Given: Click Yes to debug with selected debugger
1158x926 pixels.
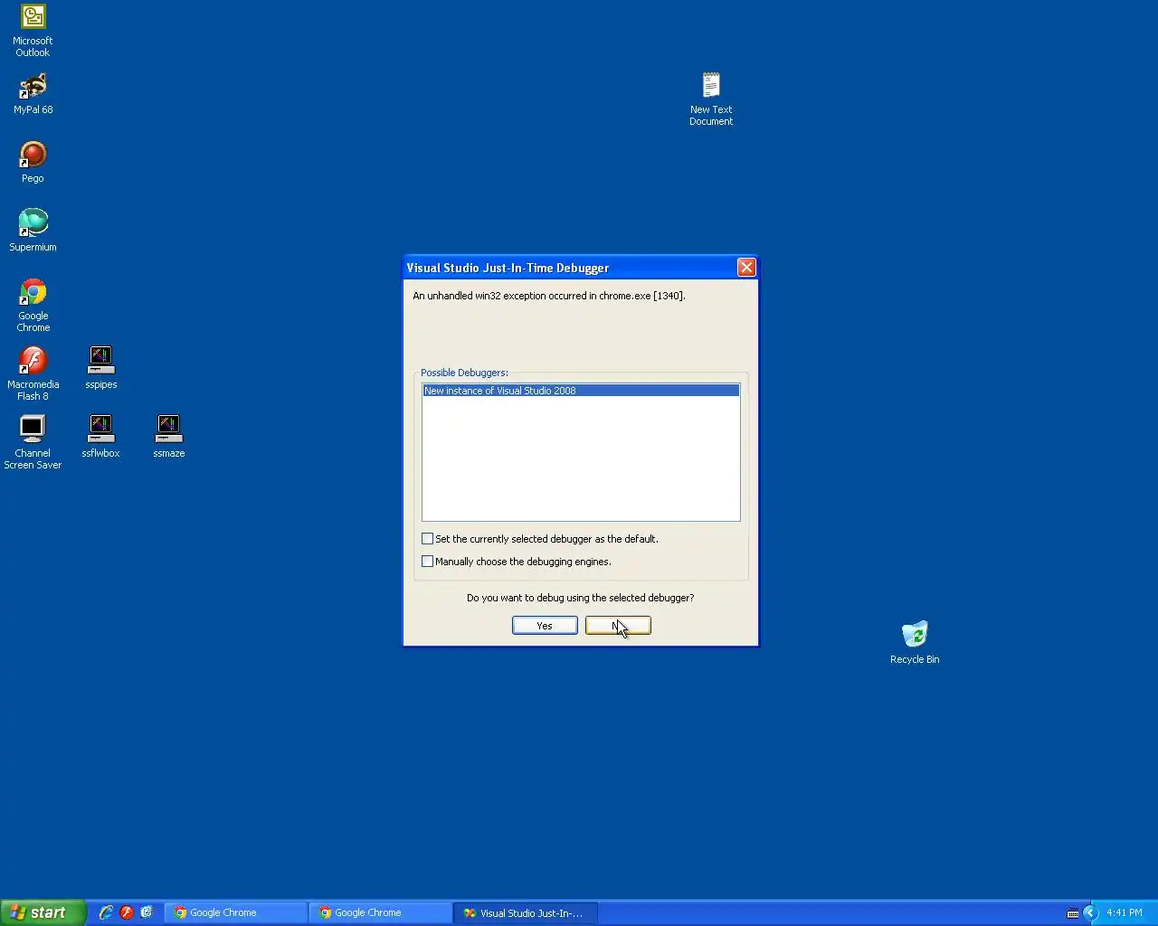Looking at the screenshot, I should click(x=545, y=626).
